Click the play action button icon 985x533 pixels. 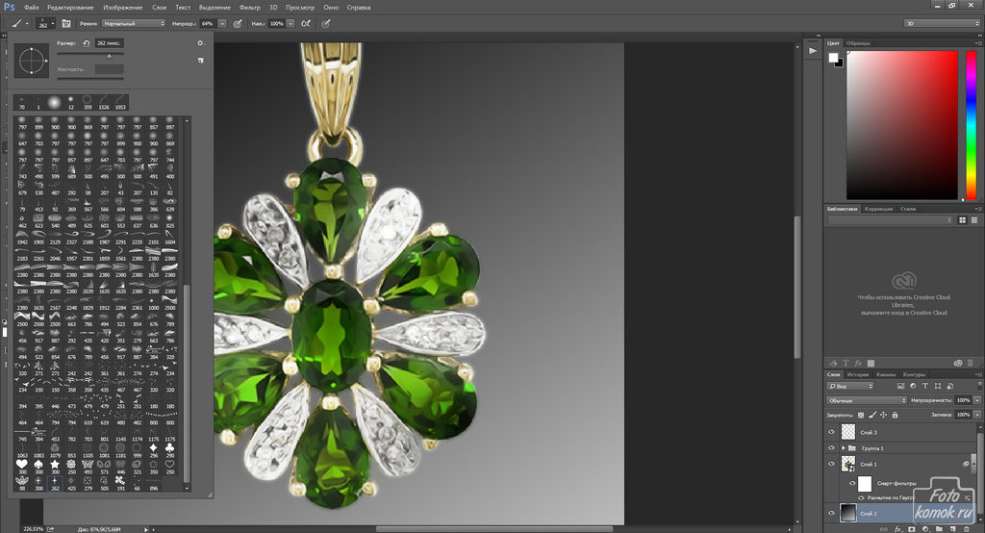tap(813, 50)
